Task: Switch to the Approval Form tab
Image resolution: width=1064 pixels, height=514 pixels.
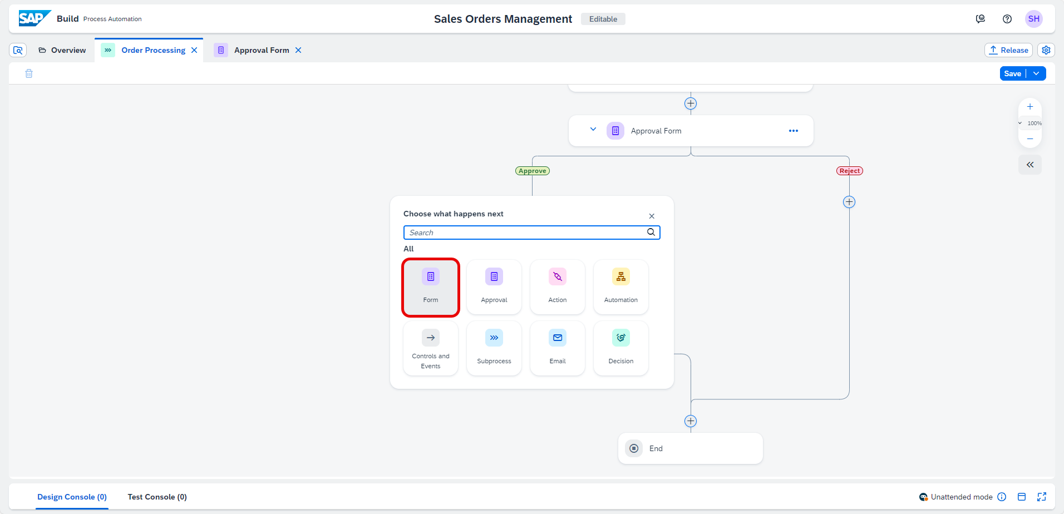Action: point(262,50)
